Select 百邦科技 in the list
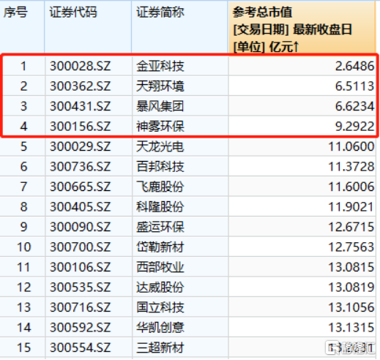This screenshot has height=360, width=380. [x=160, y=167]
